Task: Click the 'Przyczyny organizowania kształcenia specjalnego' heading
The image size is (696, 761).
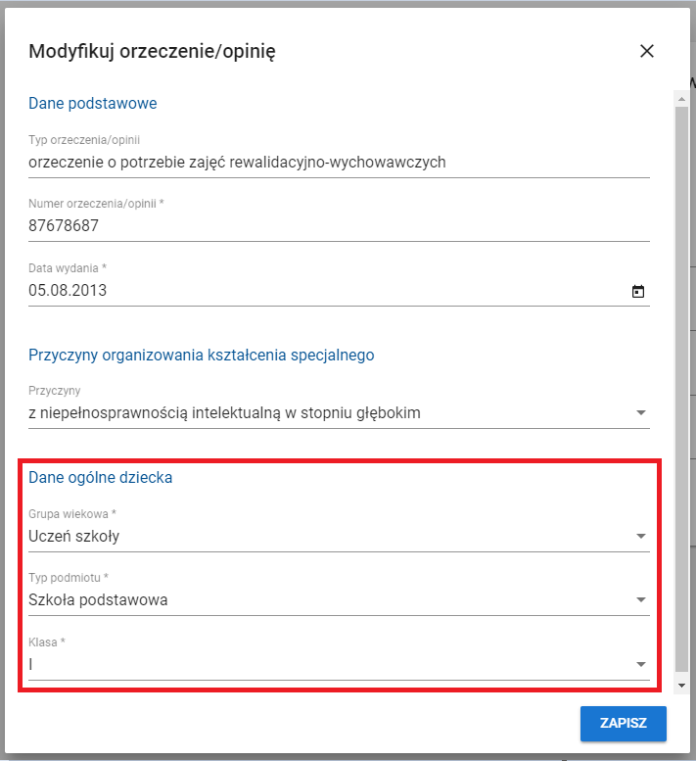Action: point(202,355)
